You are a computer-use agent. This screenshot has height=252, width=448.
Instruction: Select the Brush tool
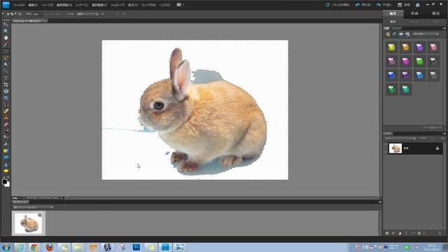click(6, 131)
